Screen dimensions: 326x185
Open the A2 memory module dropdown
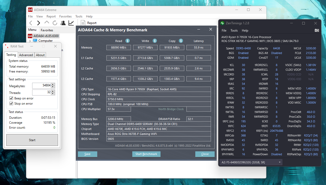pyautogui.click(x=251, y=162)
